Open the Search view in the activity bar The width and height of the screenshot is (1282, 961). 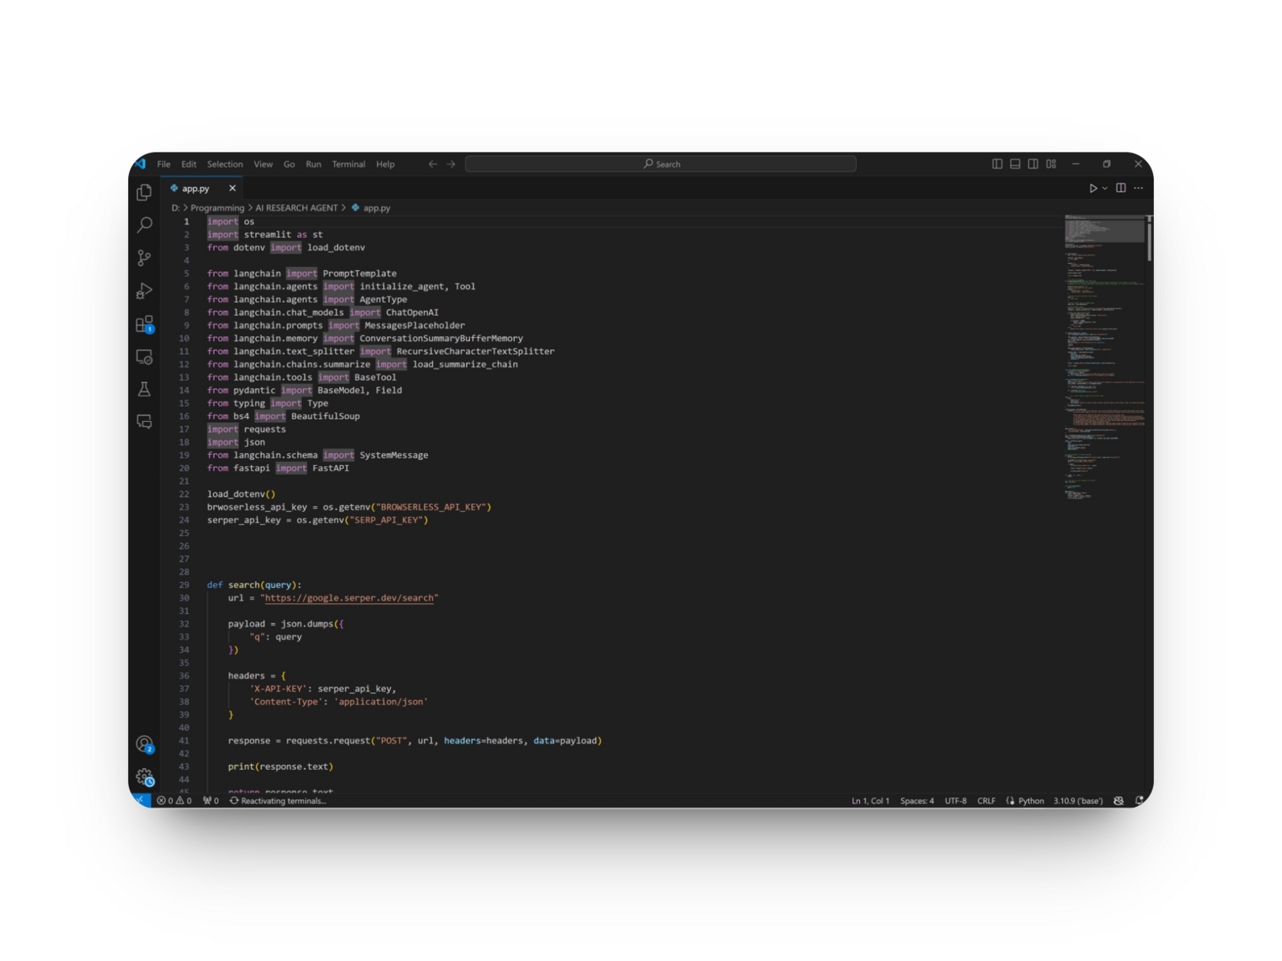(x=144, y=225)
